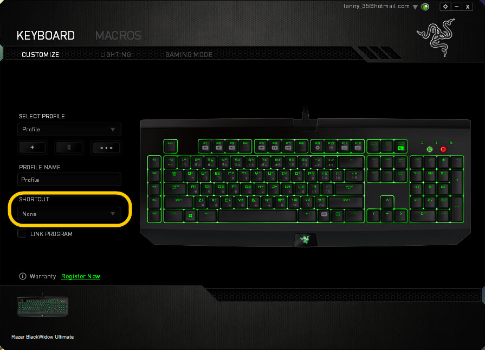The width and height of the screenshot is (485, 350).
Task: Expand the Select Profile dropdown
Action: (x=69, y=130)
